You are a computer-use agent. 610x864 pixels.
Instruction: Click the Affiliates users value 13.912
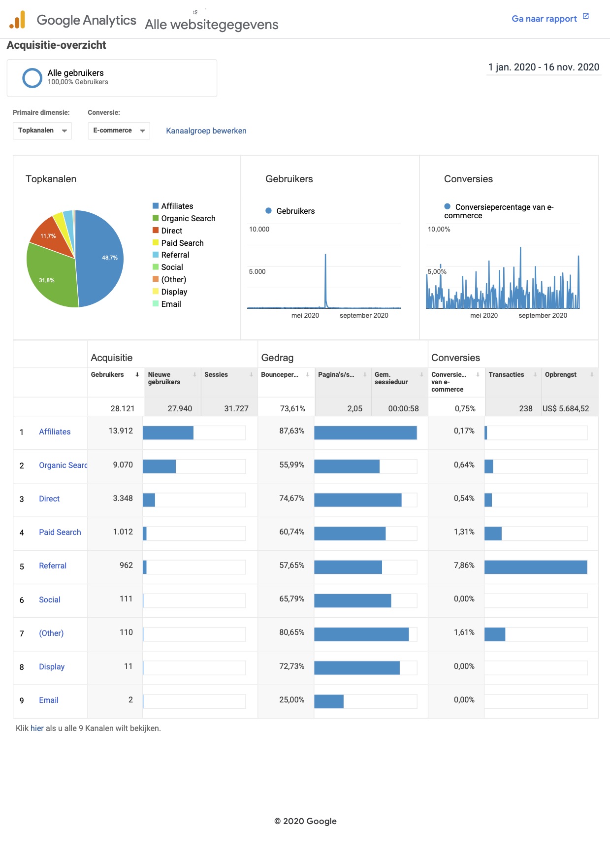(x=121, y=431)
